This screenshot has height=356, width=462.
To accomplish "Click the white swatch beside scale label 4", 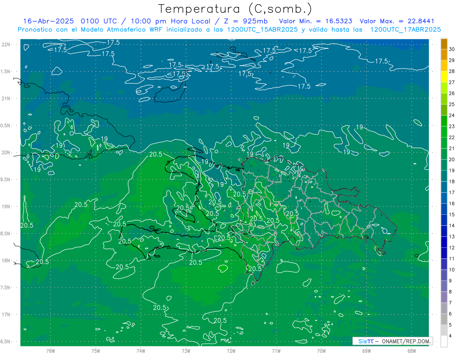I will (x=444, y=341).
